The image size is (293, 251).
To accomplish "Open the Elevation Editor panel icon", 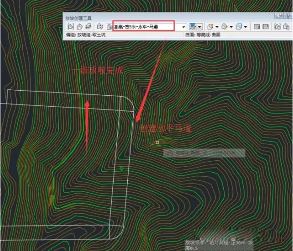I will tap(265, 26).
